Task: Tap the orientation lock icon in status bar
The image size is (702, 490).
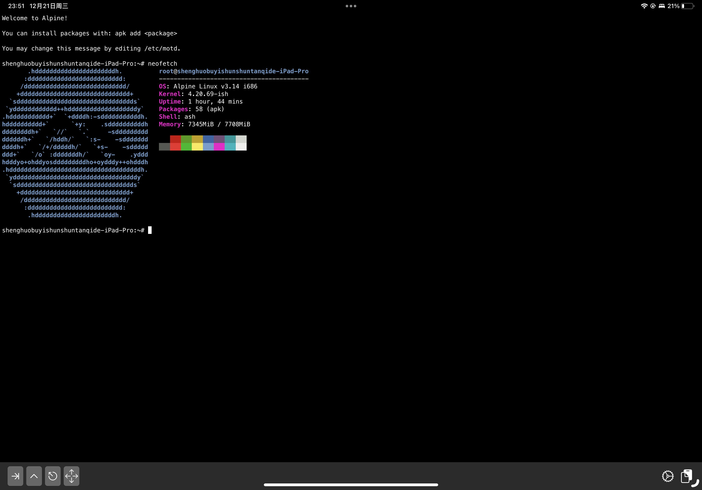Action: pos(653,6)
